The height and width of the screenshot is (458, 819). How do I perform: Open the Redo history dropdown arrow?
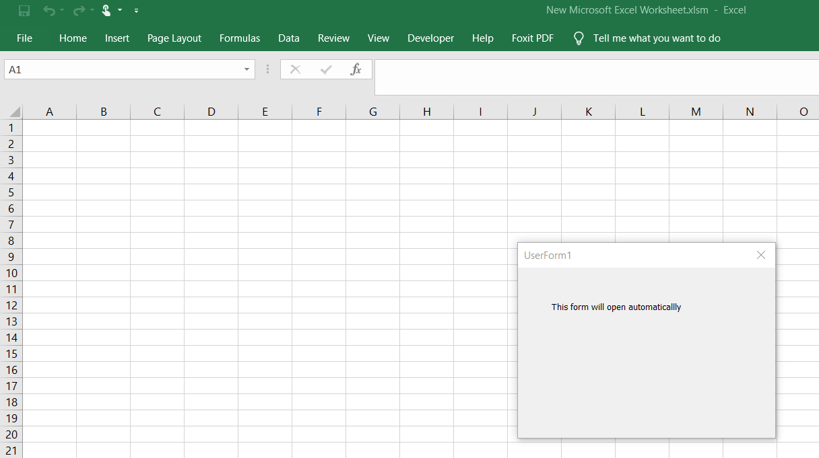click(92, 11)
